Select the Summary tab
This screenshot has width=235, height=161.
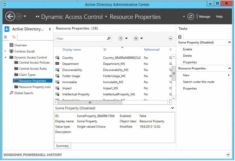click(62, 146)
